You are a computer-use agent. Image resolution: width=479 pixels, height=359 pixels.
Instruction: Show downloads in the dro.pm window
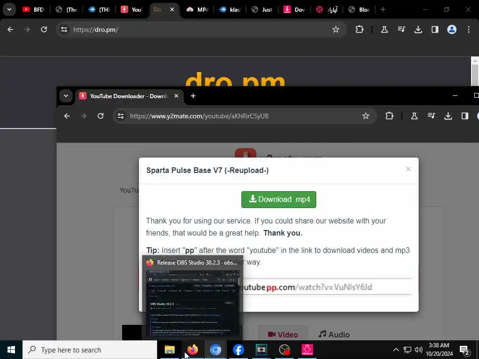(x=418, y=29)
